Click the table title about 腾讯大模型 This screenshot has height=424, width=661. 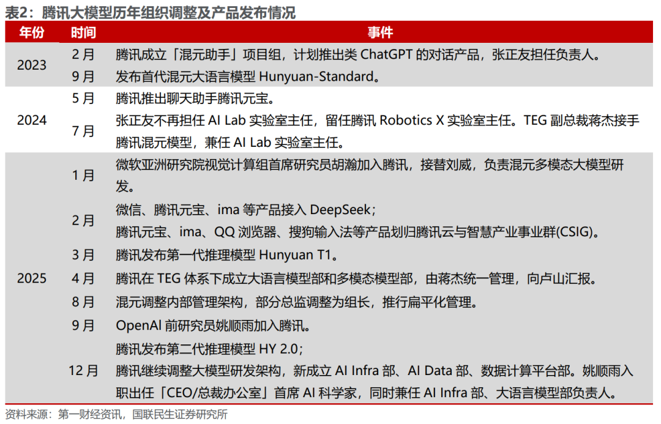(x=151, y=12)
